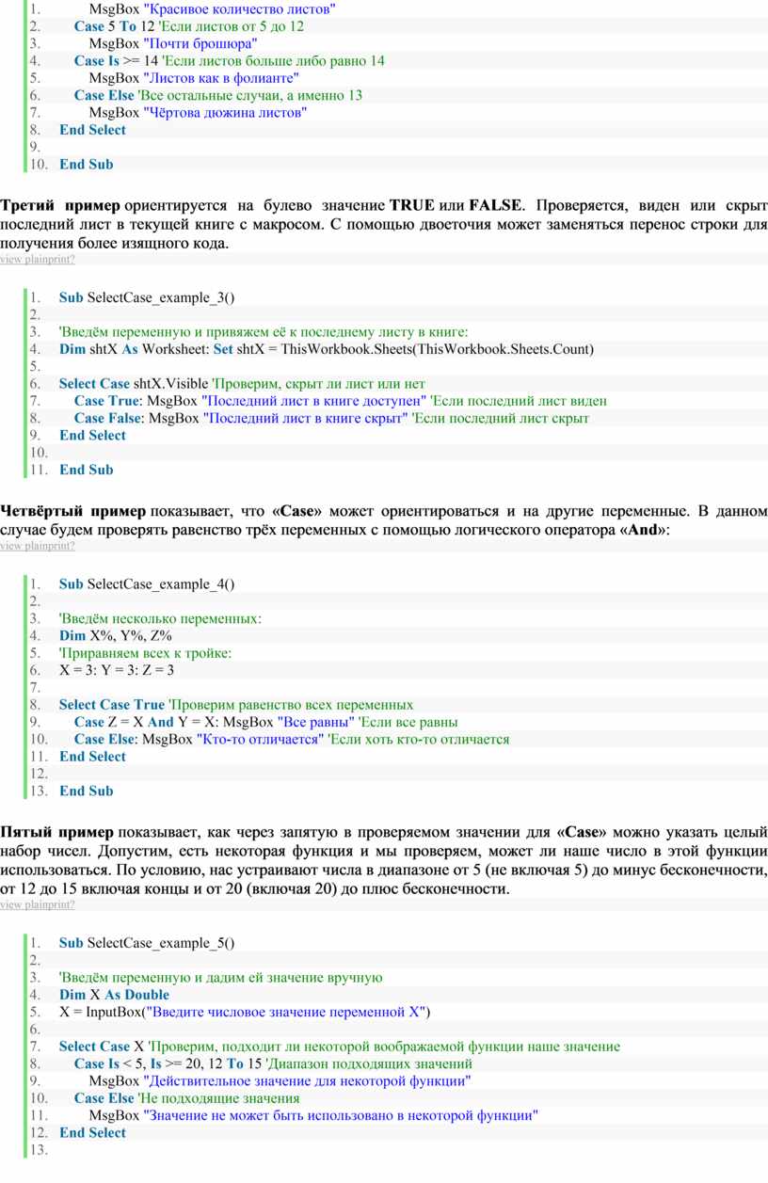This screenshot has width=768, height=1183.
Task: Click MsgBox "Значение не может быть использовано" line
Action: (313, 1115)
